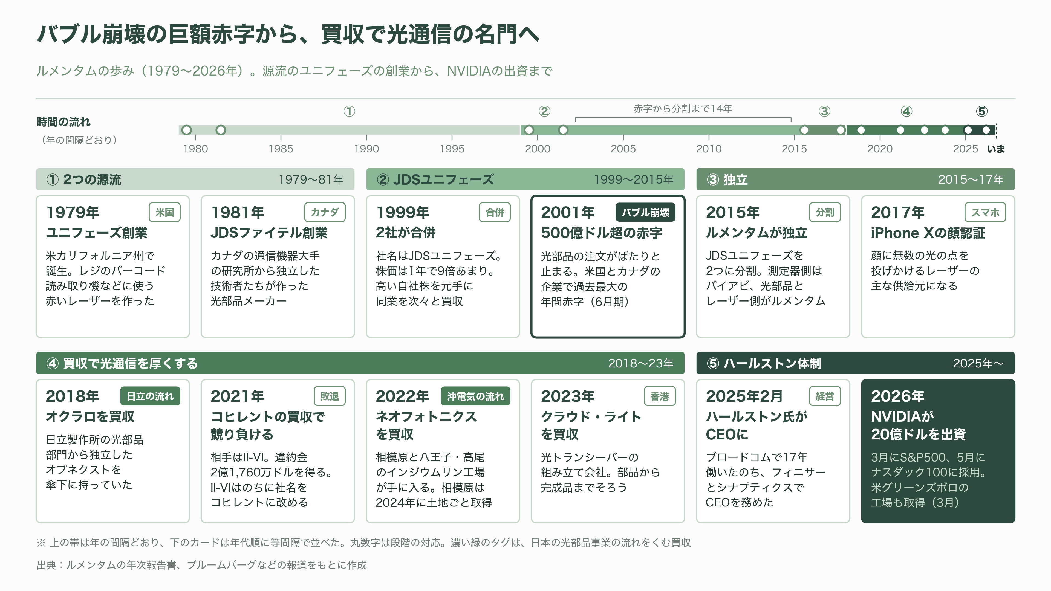Select the 分割 tag on the 2015年 card
Image resolution: width=1051 pixels, height=591 pixels.
(825, 212)
